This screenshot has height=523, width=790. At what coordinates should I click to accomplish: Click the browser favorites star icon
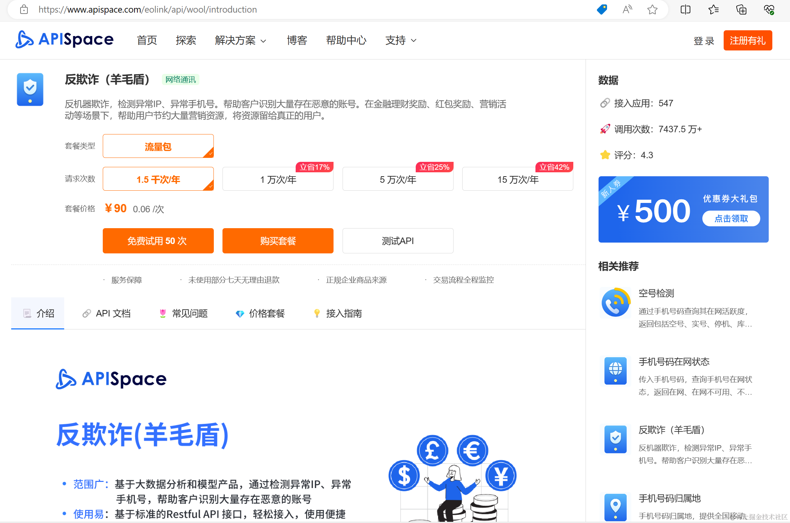pos(652,10)
